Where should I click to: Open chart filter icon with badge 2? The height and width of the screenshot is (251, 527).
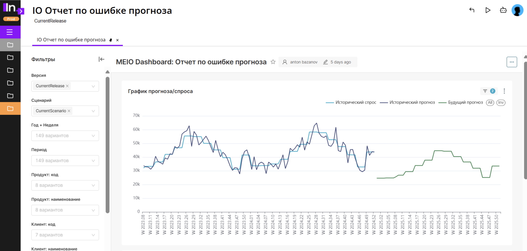489,91
